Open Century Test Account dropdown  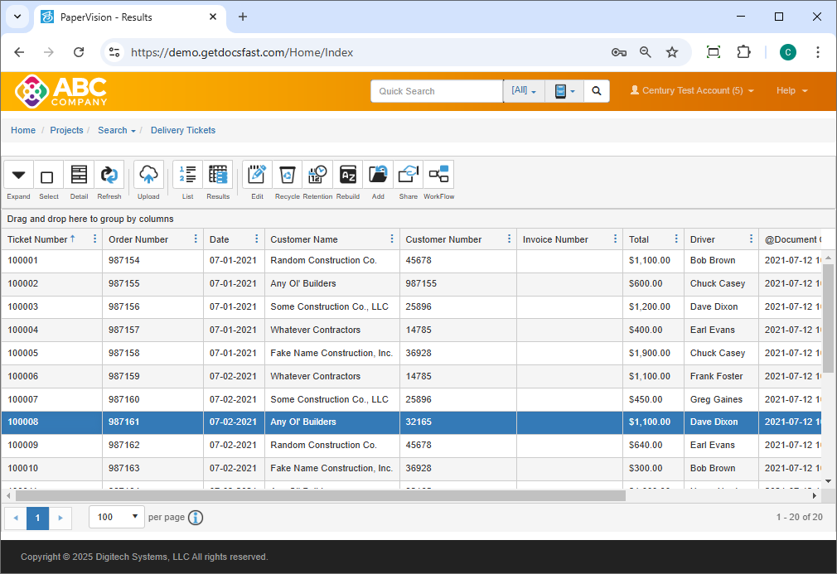coord(692,91)
